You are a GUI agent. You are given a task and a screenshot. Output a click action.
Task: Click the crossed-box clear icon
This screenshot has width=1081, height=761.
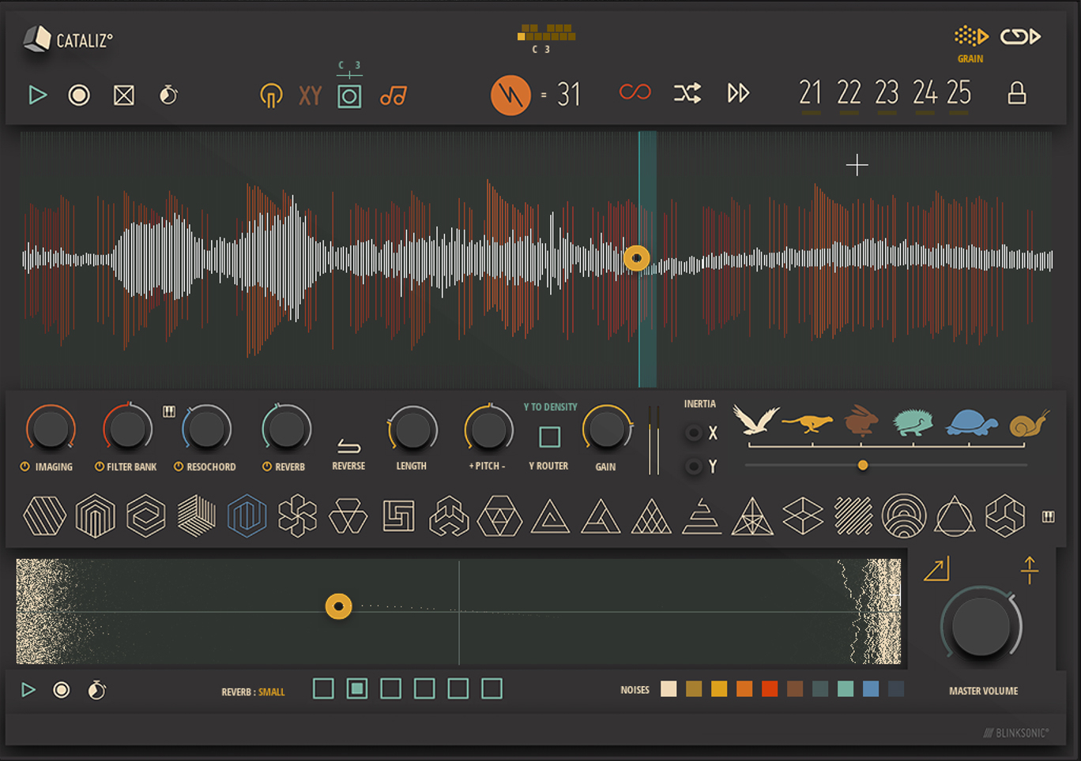124,96
